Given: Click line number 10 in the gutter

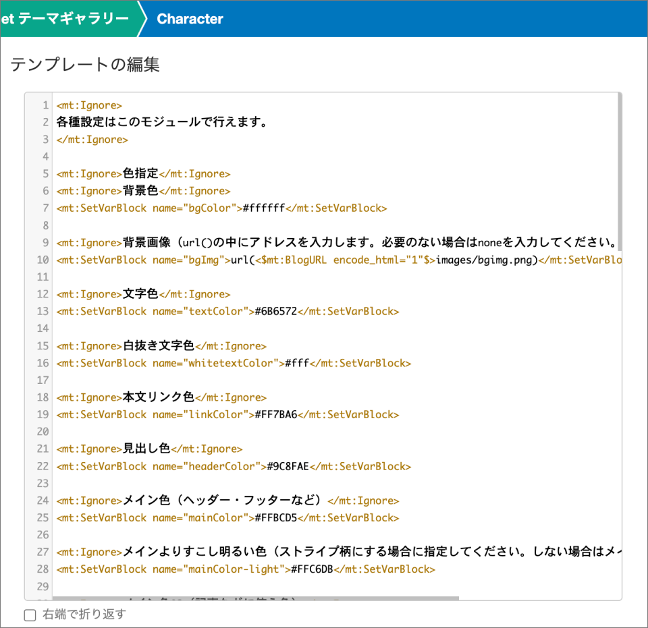Looking at the screenshot, I should [x=43, y=260].
